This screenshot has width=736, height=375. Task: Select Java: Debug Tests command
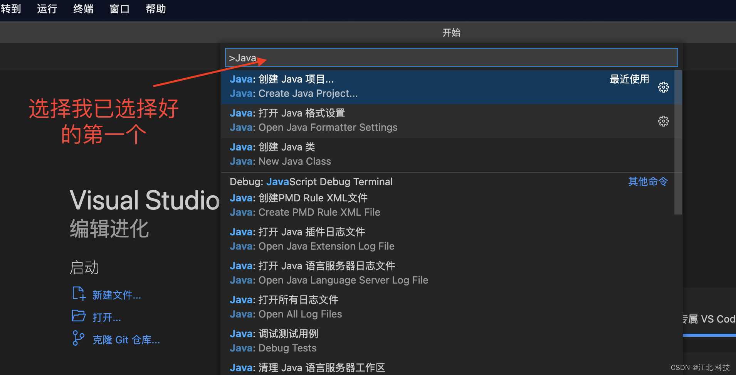(447, 341)
